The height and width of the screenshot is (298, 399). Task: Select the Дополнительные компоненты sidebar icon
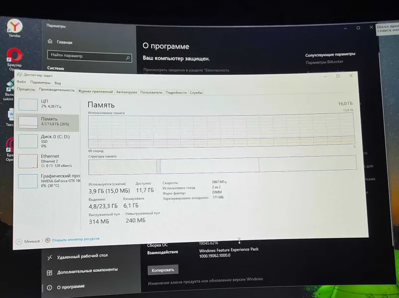pos(49,273)
